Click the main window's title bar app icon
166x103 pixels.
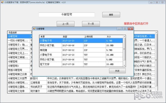[2, 2]
